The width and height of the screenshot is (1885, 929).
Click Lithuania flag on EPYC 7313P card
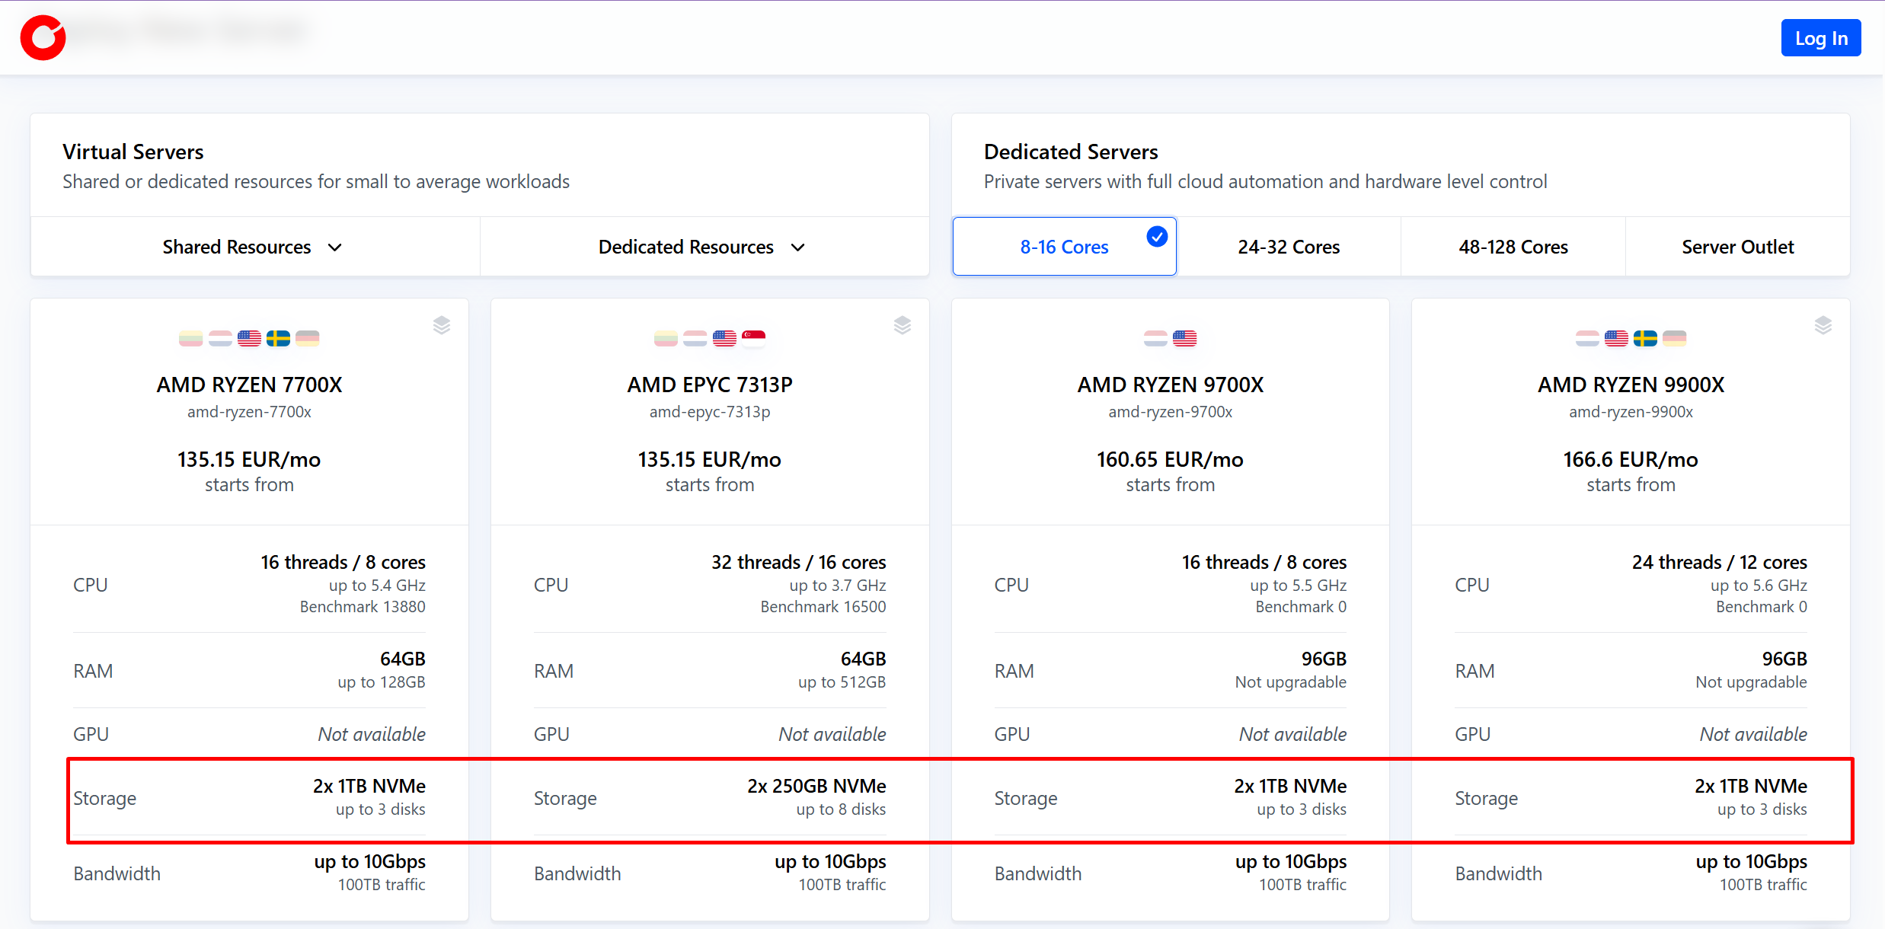(x=666, y=338)
